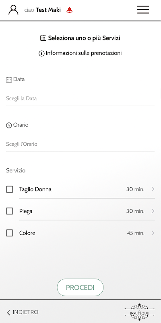The width and height of the screenshot is (161, 323).
Task: Enable the Colore service checkbox
Action: (x=9, y=233)
